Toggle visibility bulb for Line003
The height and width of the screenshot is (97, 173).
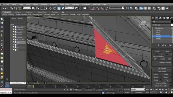[x=14, y=32]
